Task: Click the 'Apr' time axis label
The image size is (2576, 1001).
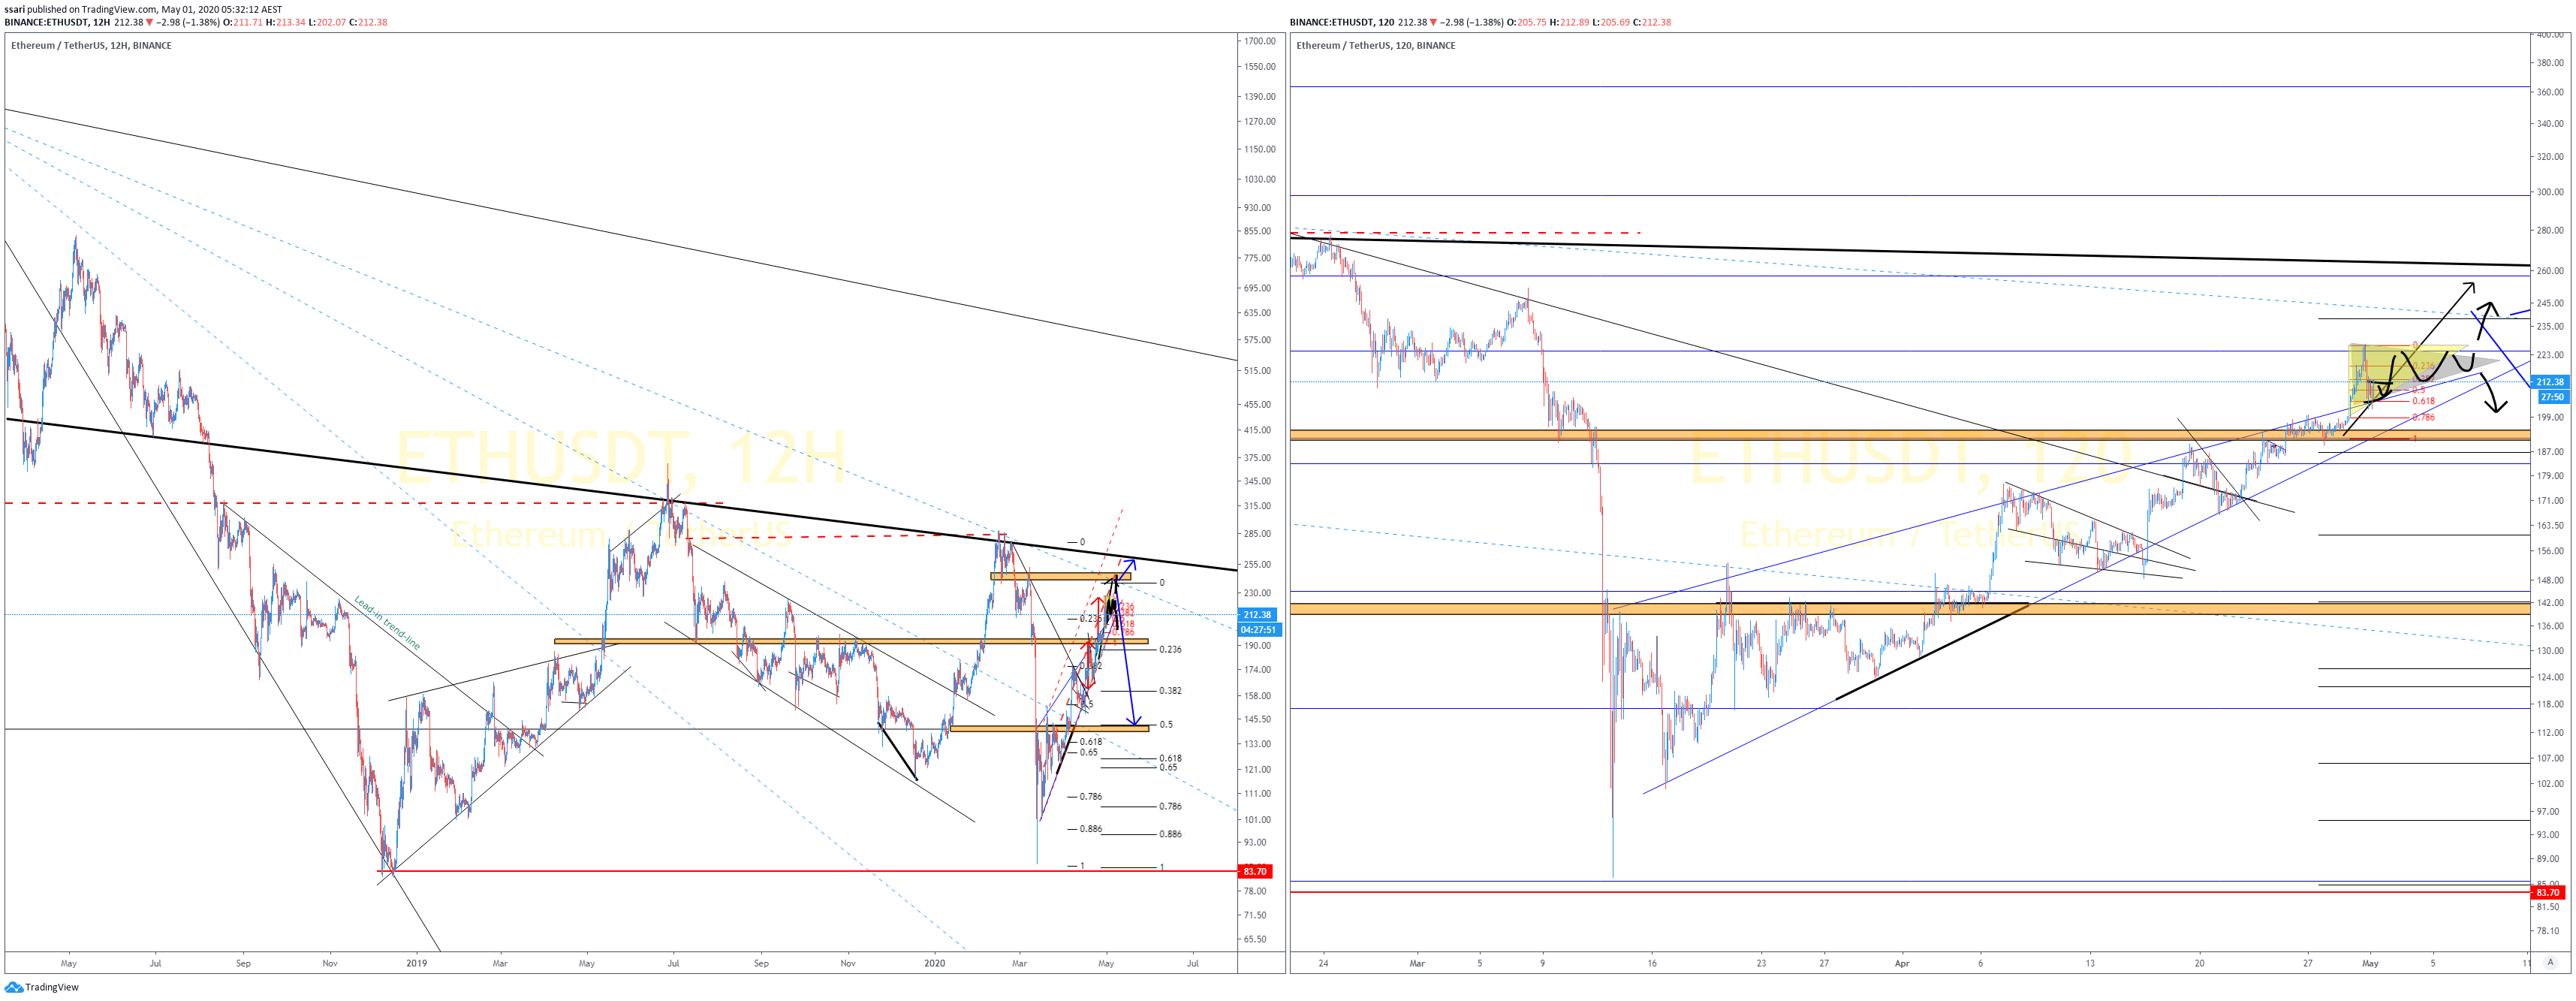Action: coord(1902,964)
